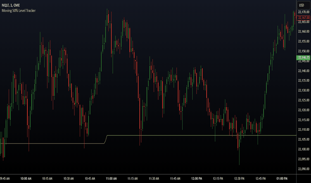Viewport: 311px width, 183px height.
Task: Click the 12:00 PM time axis label
Action: [197, 178]
